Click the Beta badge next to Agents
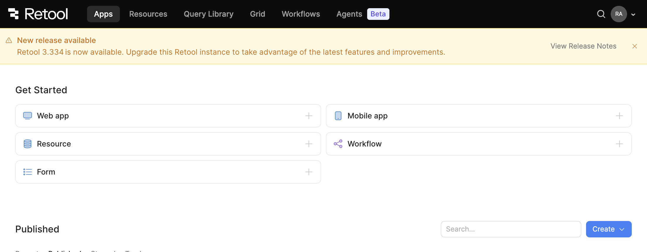Viewport: 647px width, 252px height. [x=378, y=14]
